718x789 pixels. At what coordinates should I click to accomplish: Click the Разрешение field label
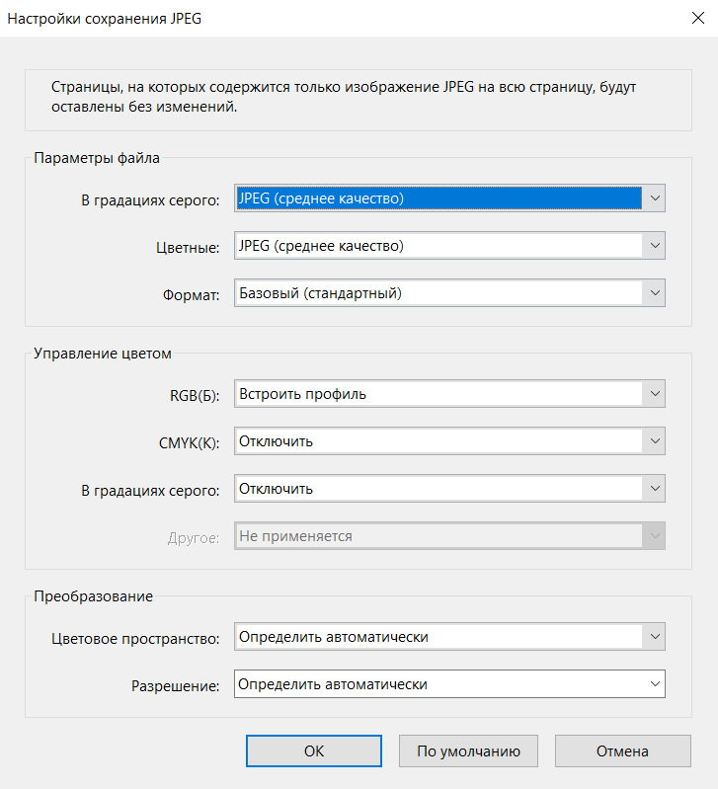(176, 685)
